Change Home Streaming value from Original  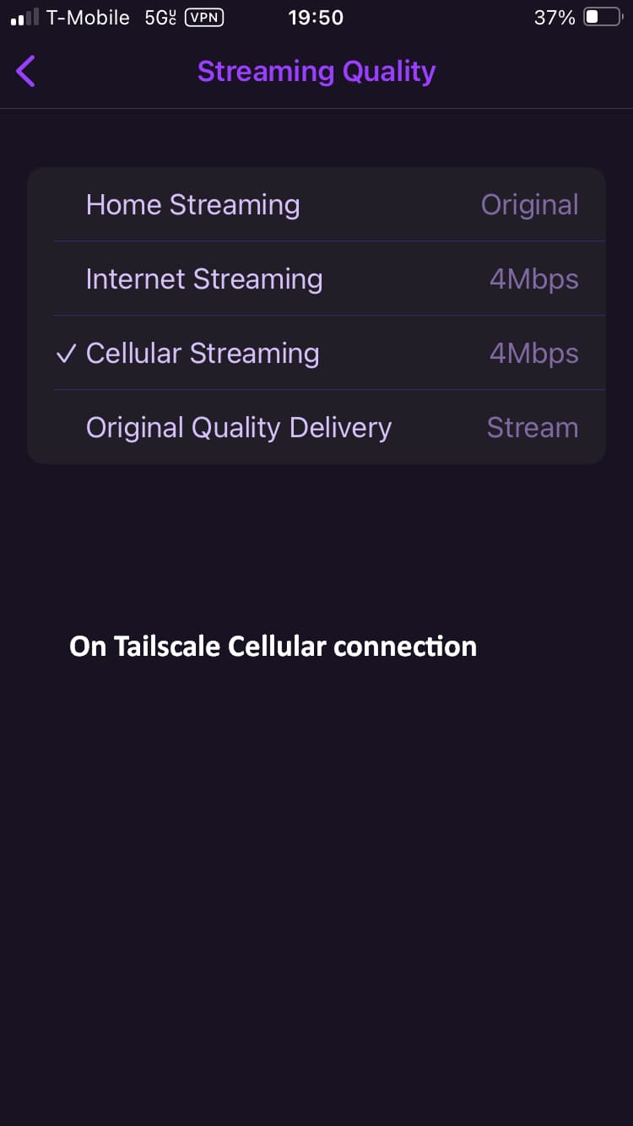pos(529,205)
